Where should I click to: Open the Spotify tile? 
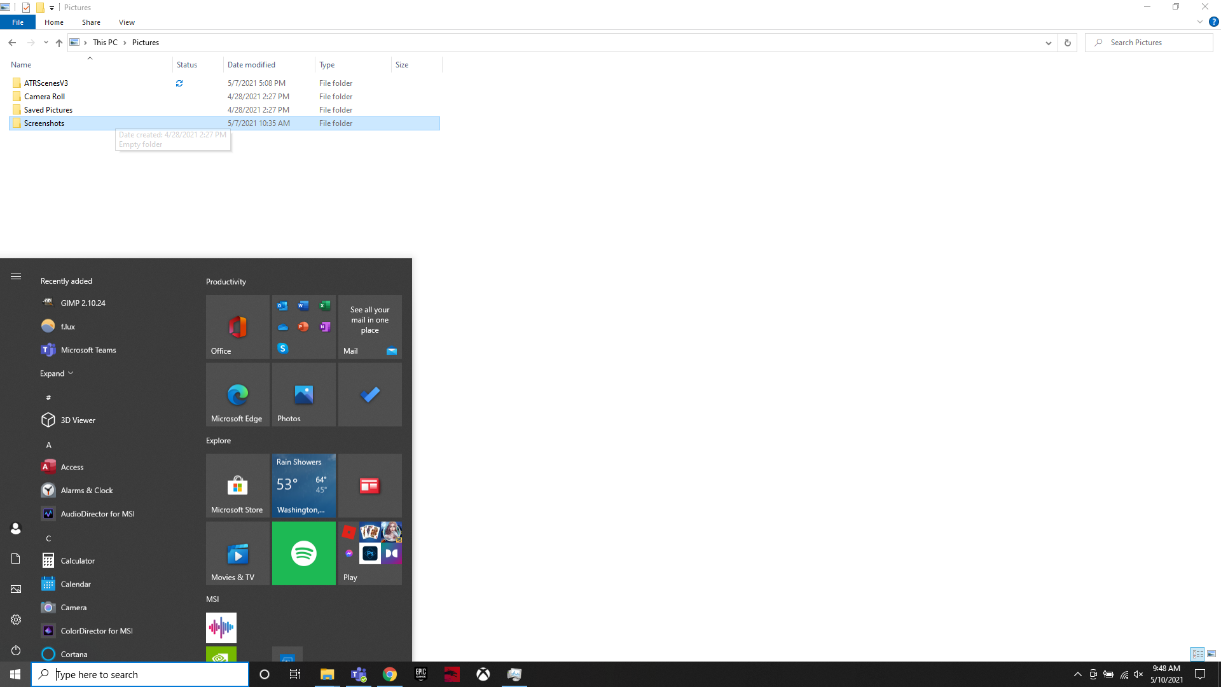pyautogui.click(x=303, y=553)
